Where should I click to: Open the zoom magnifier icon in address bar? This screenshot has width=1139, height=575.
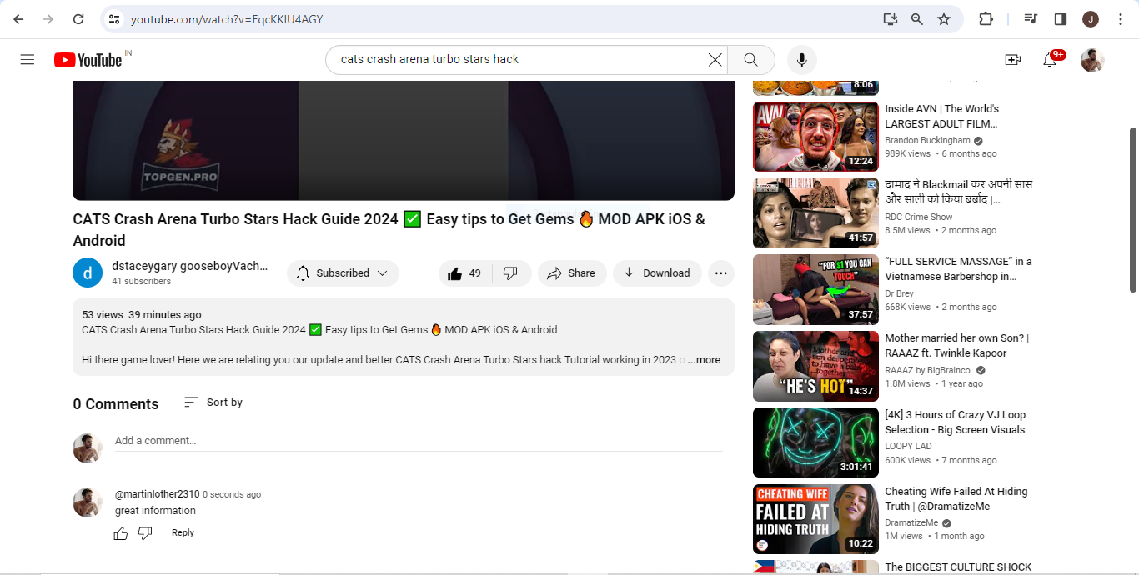917,19
